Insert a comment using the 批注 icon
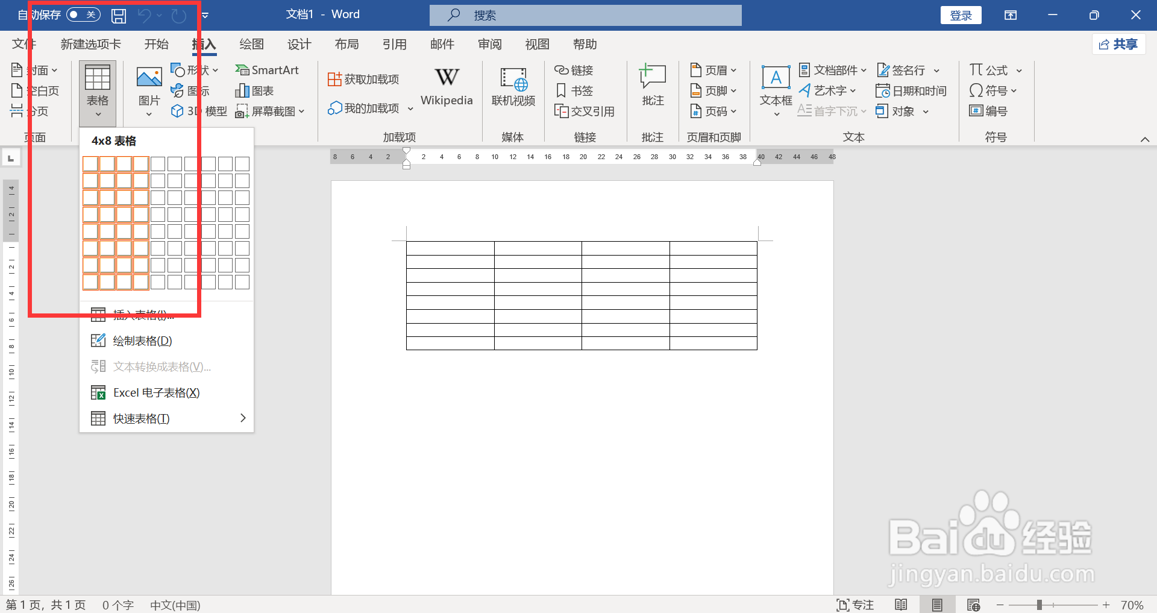This screenshot has width=1157, height=613. [x=651, y=84]
